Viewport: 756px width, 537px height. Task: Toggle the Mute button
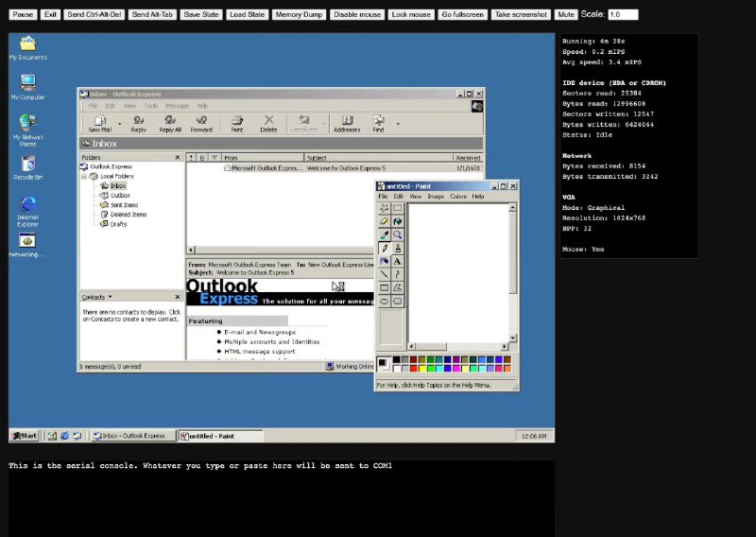tap(565, 14)
